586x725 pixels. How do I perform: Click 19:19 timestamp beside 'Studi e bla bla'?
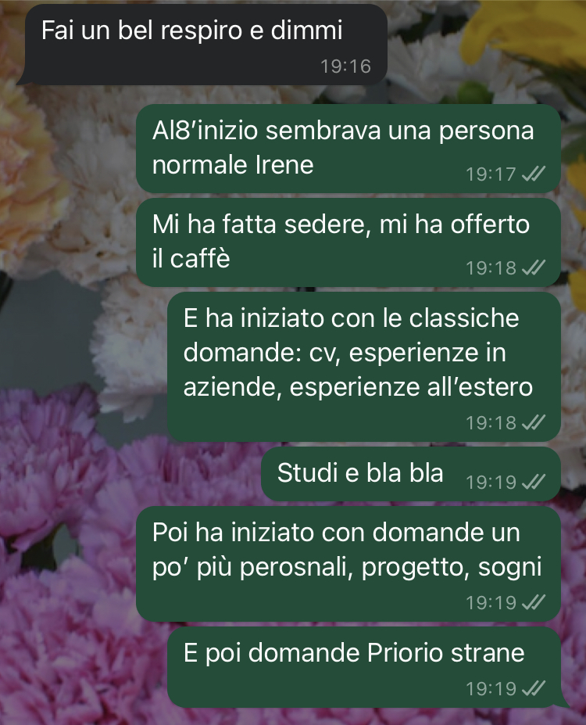click(x=491, y=483)
